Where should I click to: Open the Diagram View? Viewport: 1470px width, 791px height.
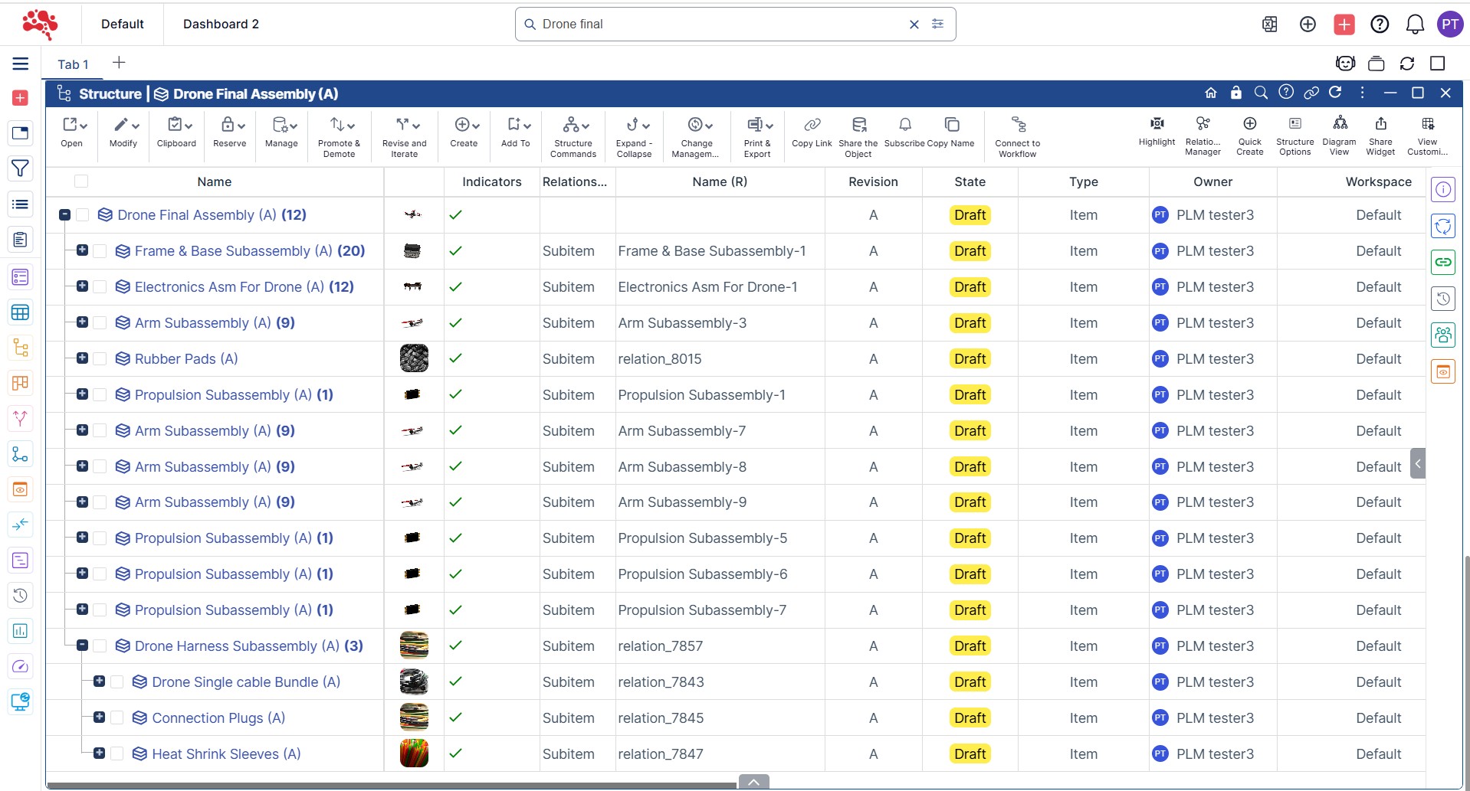point(1339,124)
